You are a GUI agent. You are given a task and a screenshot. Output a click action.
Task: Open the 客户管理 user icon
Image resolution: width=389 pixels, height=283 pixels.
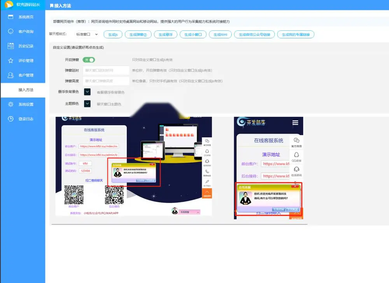[11, 75]
